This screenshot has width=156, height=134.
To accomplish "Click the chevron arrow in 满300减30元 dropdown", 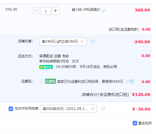I will 93,109.
